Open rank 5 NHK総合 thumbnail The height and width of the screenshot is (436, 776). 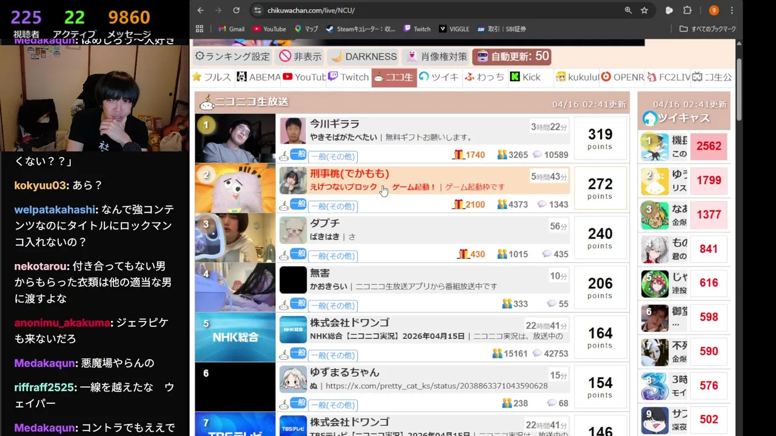click(x=235, y=337)
